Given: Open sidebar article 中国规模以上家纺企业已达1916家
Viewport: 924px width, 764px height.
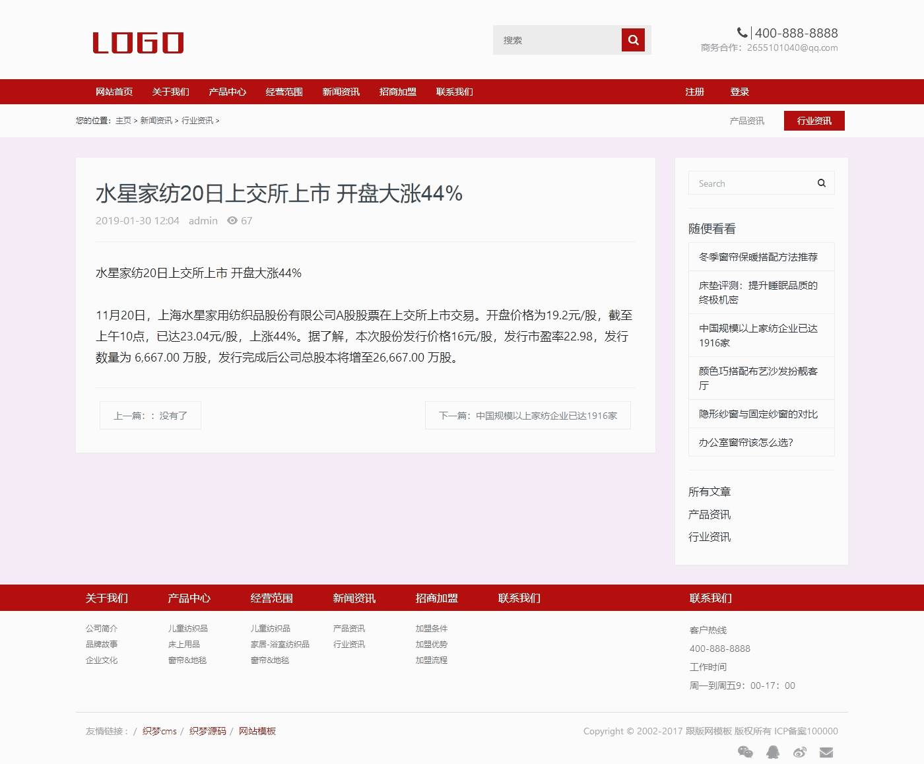Looking at the screenshot, I should coord(762,335).
